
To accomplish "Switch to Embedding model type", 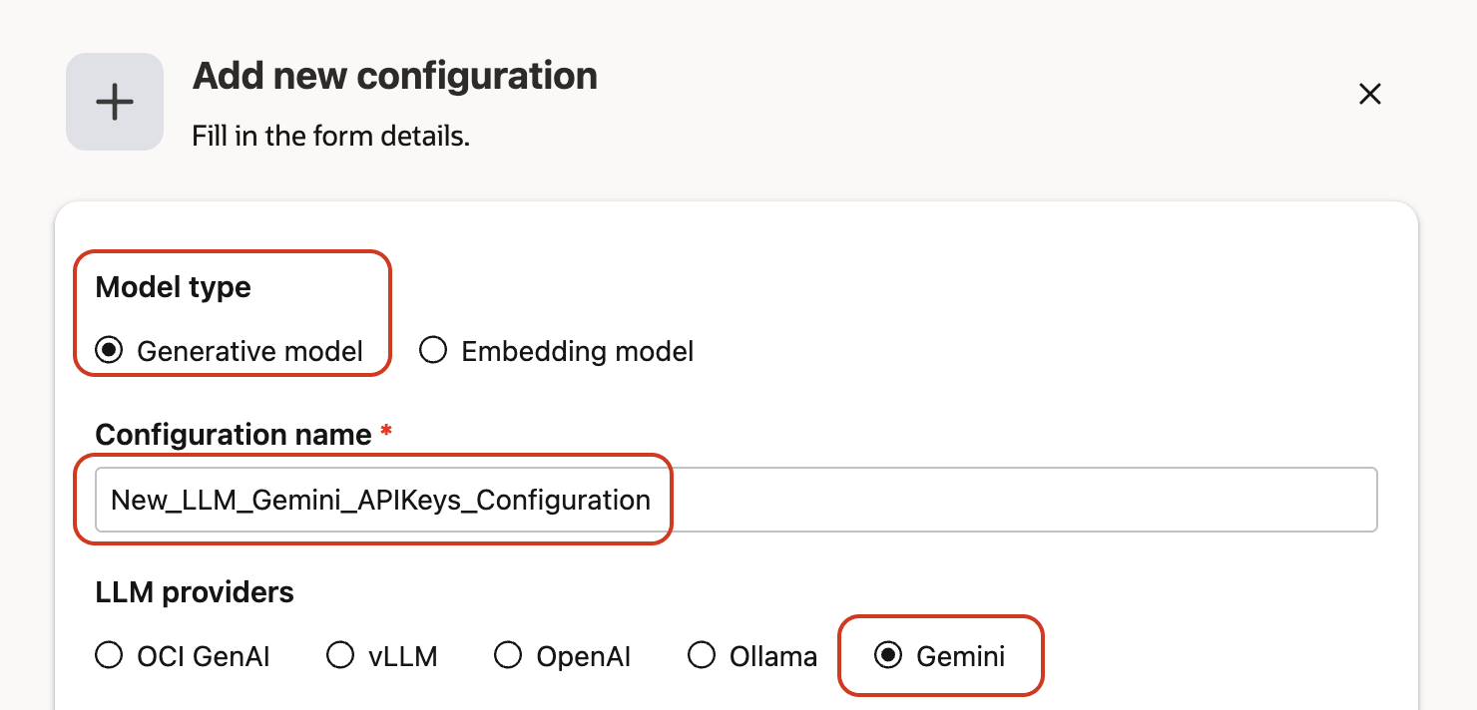I will pyautogui.click(x=432, y=350).
